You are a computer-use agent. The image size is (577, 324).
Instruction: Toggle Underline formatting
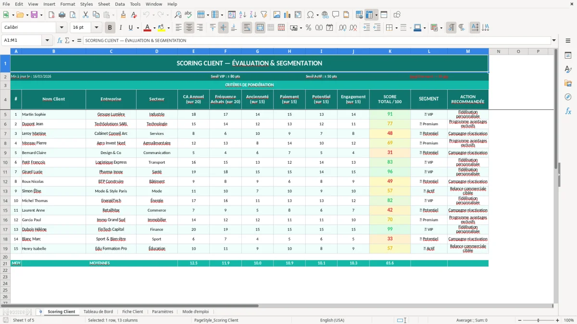[x=131, y=28]
